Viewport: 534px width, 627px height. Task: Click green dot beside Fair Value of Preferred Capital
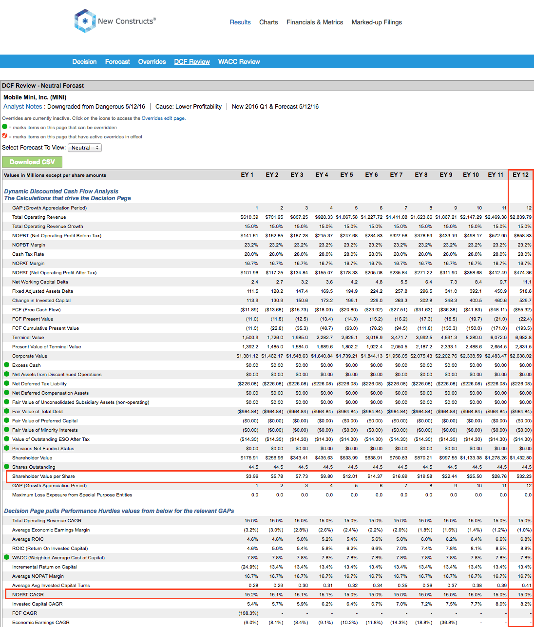7,420
